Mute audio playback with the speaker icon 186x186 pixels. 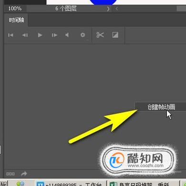click(x=67, y=35)
